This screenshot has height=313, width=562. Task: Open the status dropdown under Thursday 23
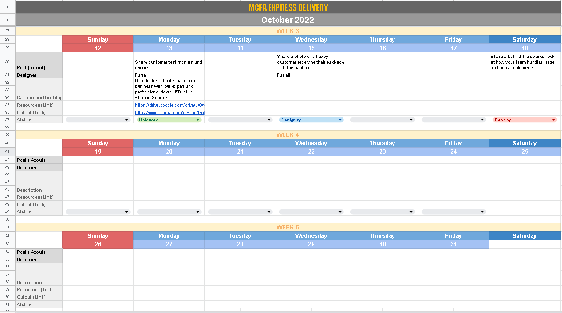point(382,212)
